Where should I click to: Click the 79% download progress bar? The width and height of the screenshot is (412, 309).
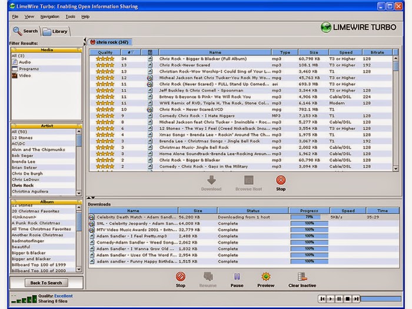pos(309,217)
